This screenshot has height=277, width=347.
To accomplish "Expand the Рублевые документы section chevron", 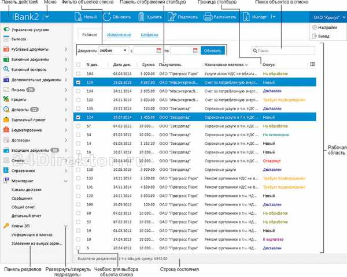I will (x=66, y=49).
